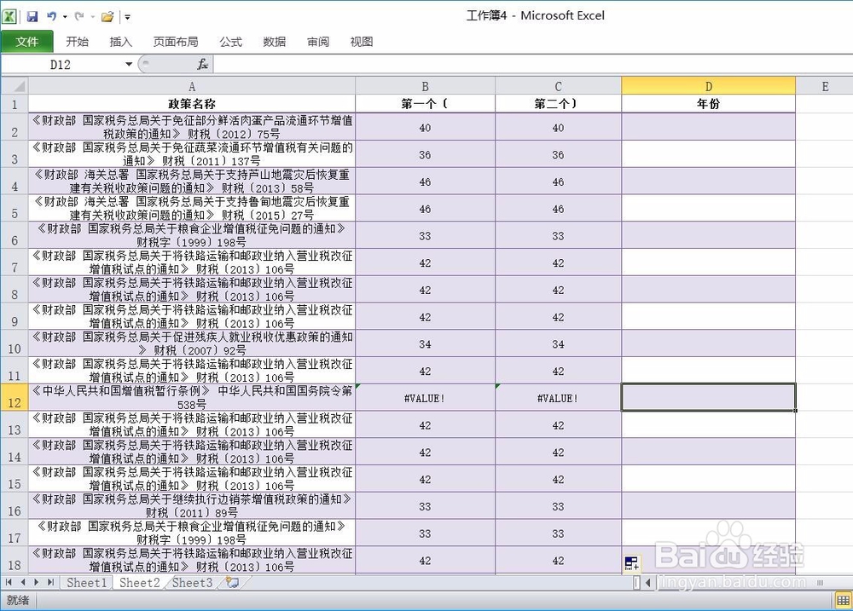Screen dimensions: 853x611
Task: Open a file using the folder icon
Action: [x=107, y=16]
